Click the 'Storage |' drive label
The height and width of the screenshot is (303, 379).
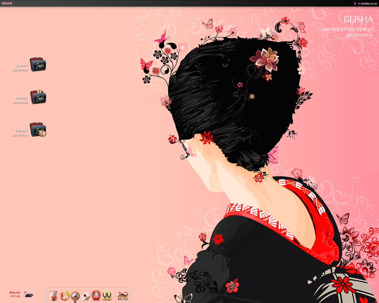(x=22, y=131)
